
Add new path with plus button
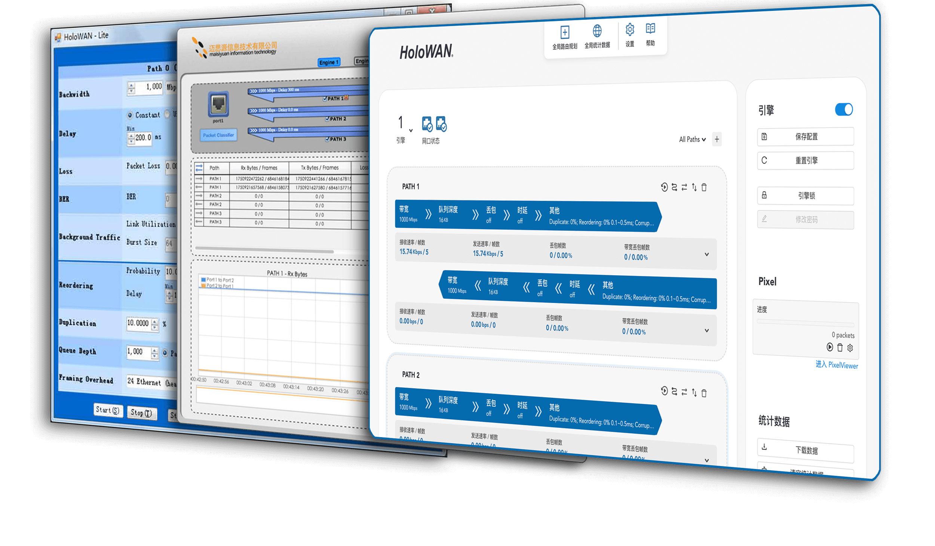(717, 139)
